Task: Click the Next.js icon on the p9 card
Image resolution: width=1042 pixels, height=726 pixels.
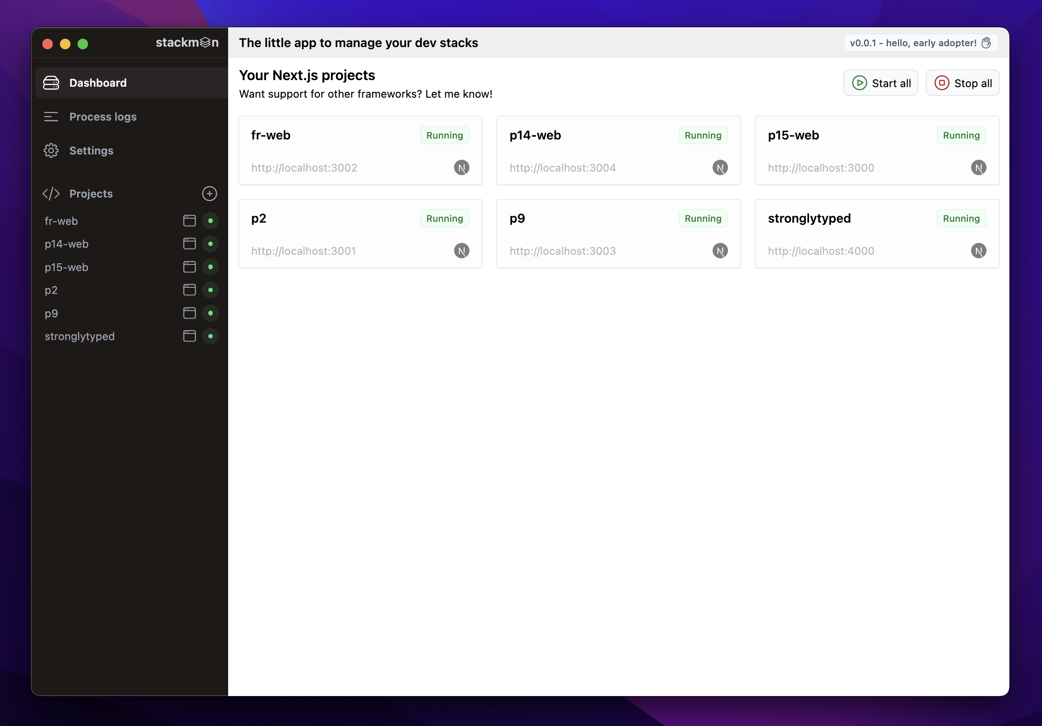Action: point(720,250)
